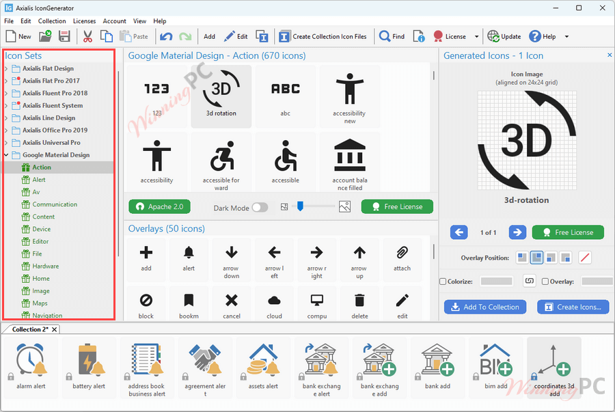Click the document info icon
This screenshot has height=412, width=615.
click(x=418, y=36)
